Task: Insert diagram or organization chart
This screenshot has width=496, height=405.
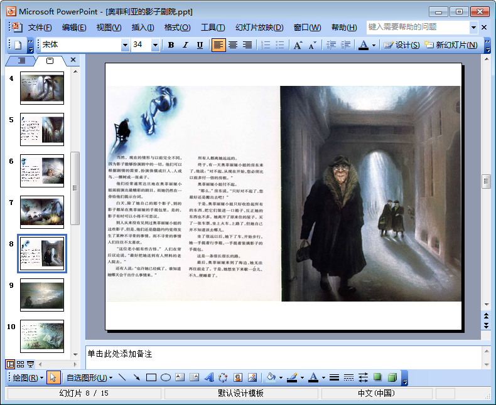Action: click(x=223, y=377)
